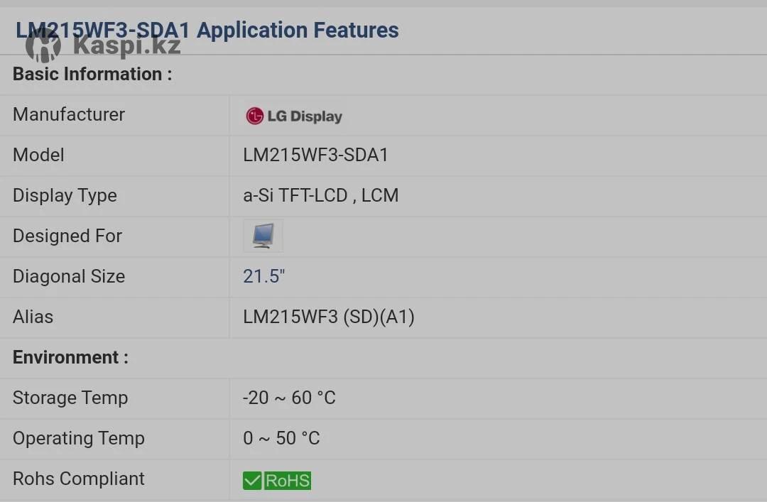Viewport: 767px width, 502px height.
Task: Click the green RoHS badge label
Action: [x=287, y=481]
